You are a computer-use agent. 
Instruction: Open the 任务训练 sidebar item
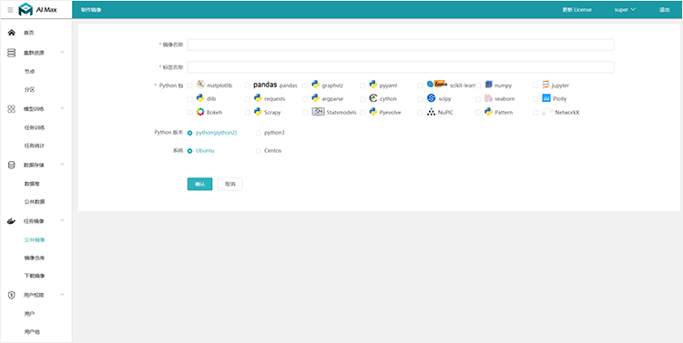point(35,127)
